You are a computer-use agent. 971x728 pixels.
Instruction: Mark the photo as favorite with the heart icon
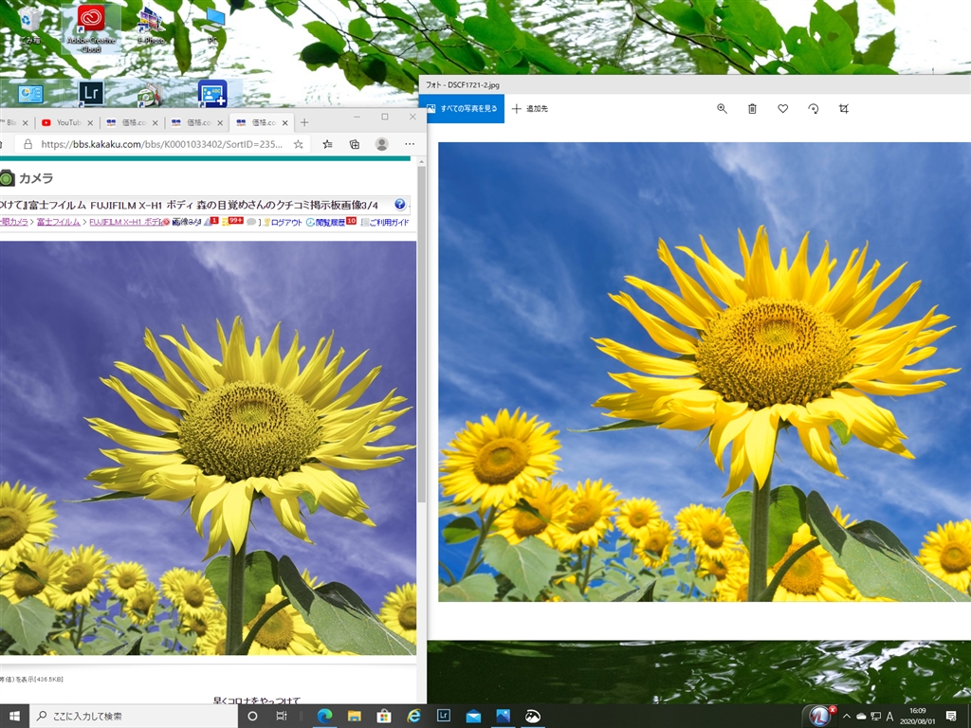tap(782, 108)
